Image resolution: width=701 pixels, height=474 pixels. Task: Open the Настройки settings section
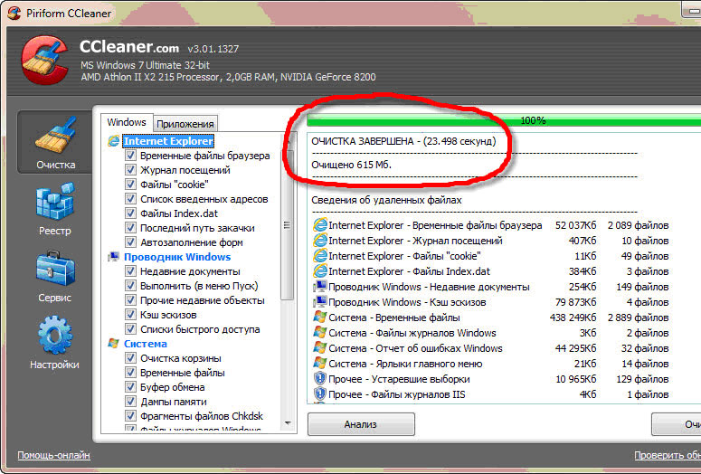(55, 343)
